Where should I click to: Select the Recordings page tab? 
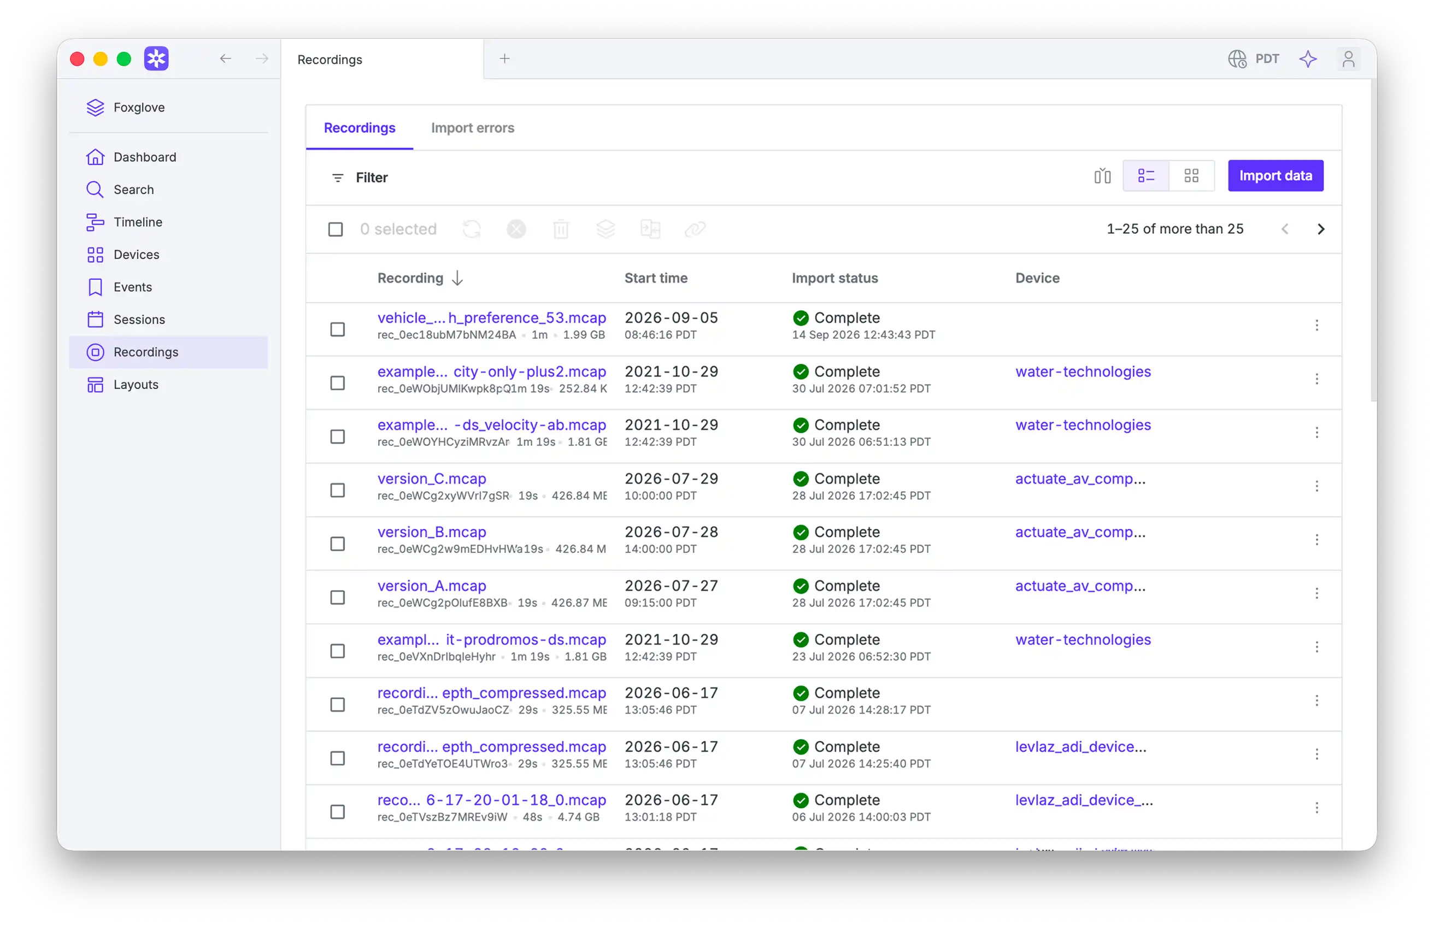point(359,127)
